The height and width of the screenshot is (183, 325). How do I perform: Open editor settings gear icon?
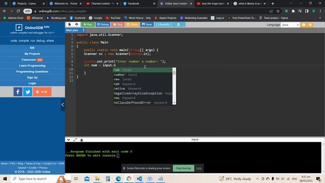(x=310, y=25)
